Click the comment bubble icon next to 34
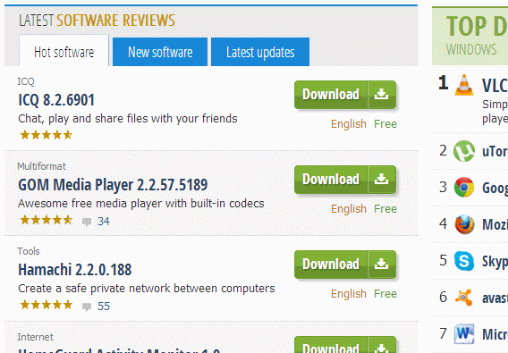The height and width of the screenshot is (353, 508). coord(87,222)
